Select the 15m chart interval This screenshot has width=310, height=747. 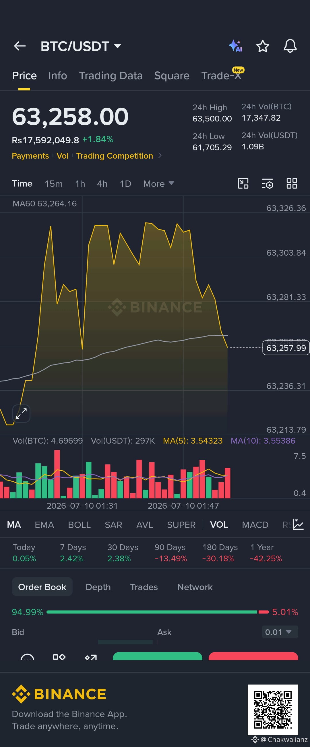point(53,184)
